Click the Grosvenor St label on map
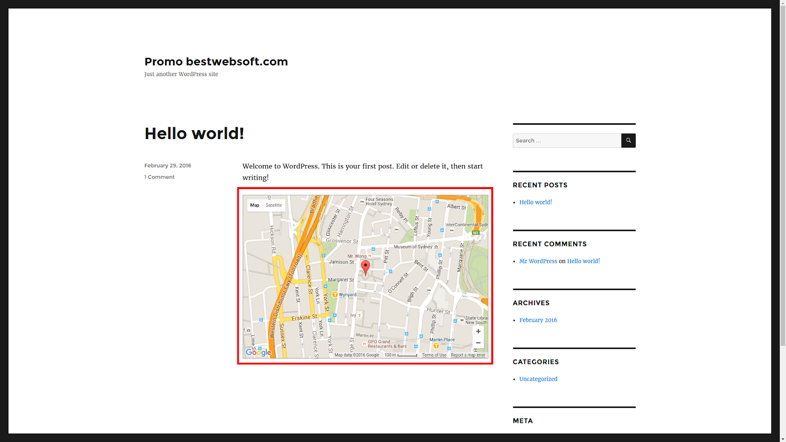 342,241
